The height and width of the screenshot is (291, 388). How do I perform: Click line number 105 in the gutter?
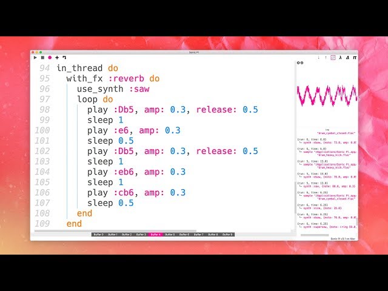click(x=42, y=182)
